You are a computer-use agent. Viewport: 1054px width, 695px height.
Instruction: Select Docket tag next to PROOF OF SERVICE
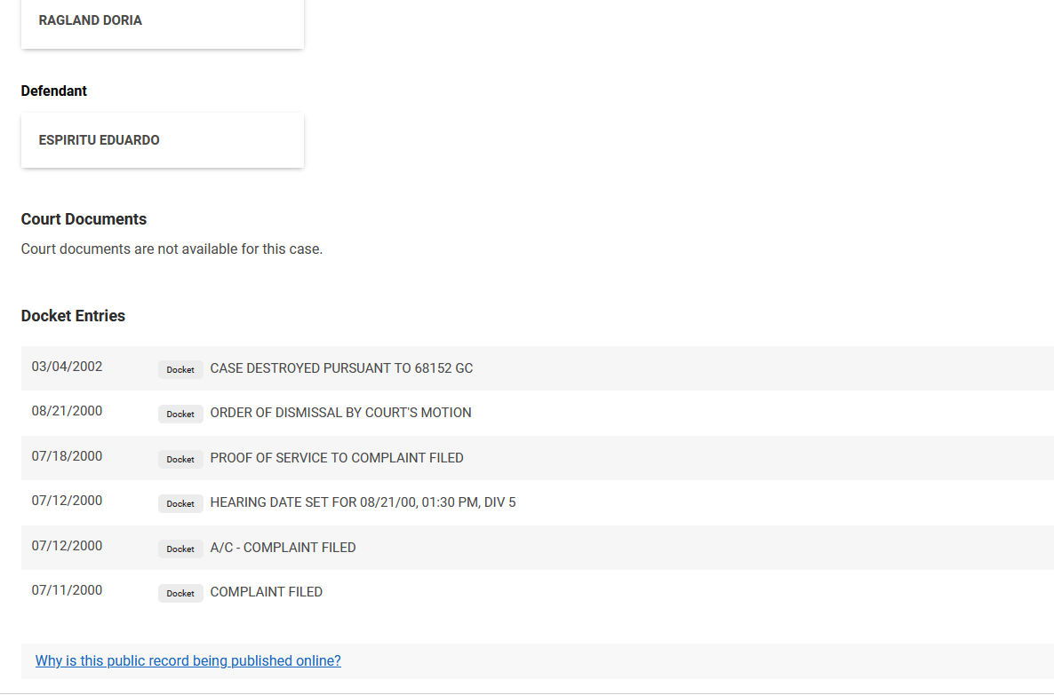tap(180, 459)
